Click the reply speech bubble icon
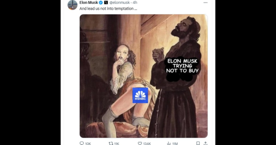The width and height of the screenshot is (276, 145). pos(82,143)
